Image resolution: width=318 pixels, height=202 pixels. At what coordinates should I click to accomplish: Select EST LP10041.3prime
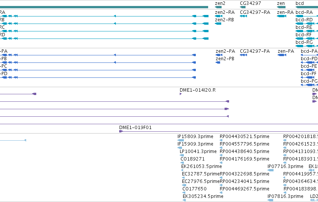click(x=182, y=155)
